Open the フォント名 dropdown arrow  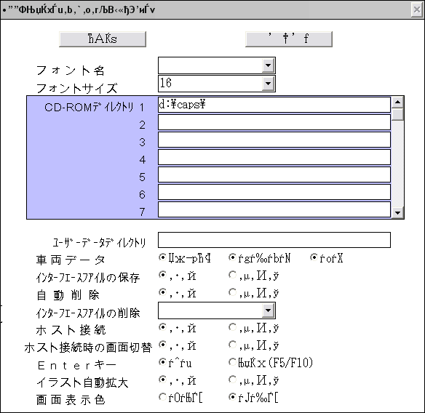tap(268, 65)
